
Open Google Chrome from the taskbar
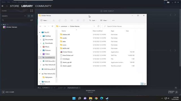click(x=96, y=98)
